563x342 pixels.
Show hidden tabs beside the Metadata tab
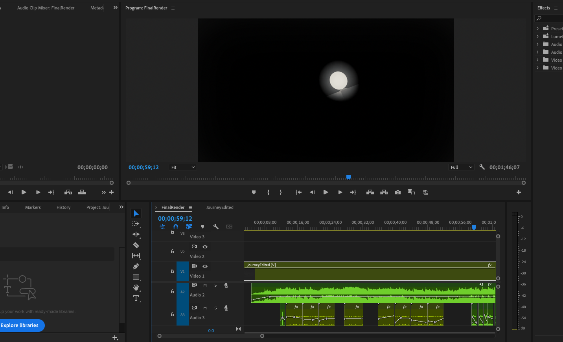click(x=116, y=7)
